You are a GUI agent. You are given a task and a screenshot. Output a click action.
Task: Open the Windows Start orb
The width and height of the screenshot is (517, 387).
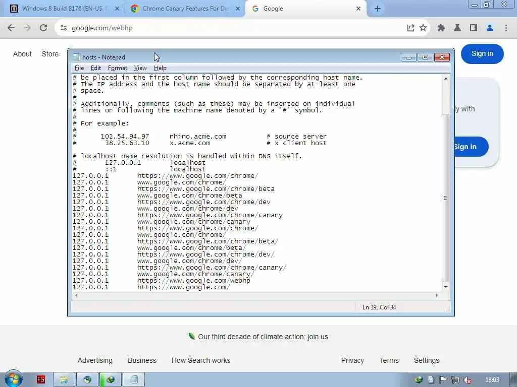click(14, 379)
